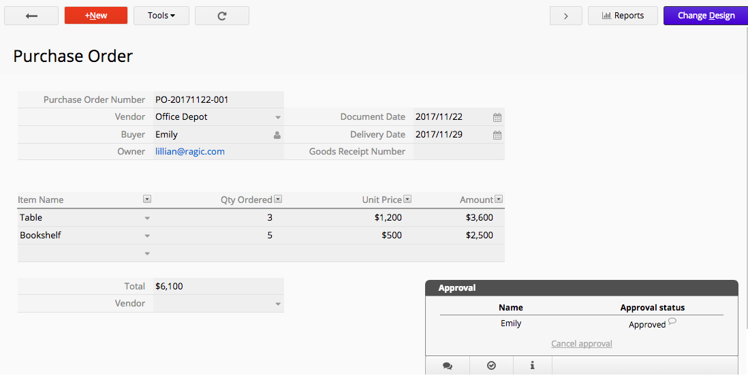The height and width of the screenshot is (380, 748).
Task: Click the red New button
Action: (x=96, y=16)
